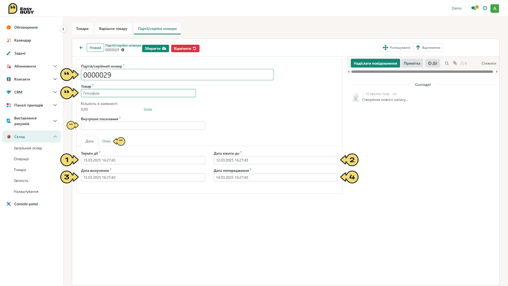Open the Розташування stat button

click(397, 48)
